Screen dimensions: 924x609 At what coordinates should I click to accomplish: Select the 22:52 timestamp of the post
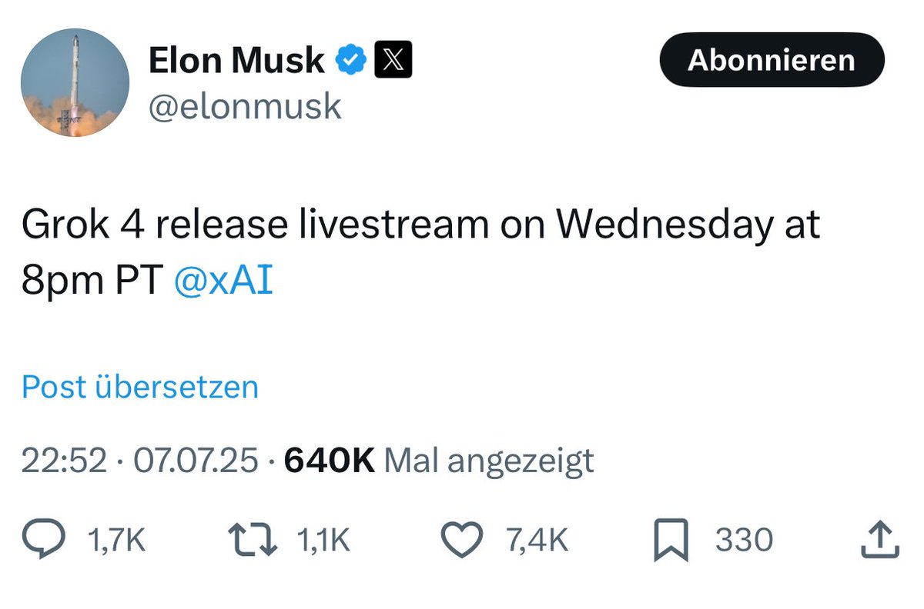[65, 460]
